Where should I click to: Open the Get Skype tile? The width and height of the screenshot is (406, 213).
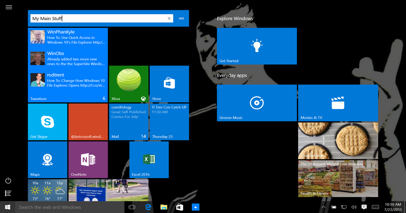47,121
